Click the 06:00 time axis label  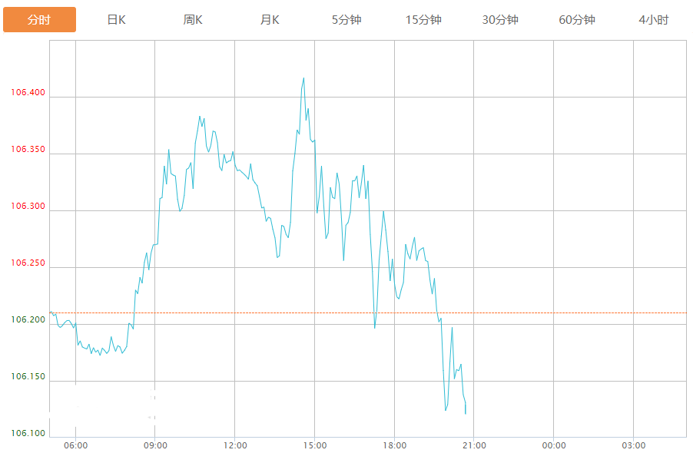click(x=75, y=445)
